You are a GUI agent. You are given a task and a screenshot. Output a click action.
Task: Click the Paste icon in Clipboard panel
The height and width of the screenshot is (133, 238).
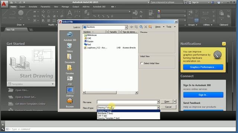222,14
